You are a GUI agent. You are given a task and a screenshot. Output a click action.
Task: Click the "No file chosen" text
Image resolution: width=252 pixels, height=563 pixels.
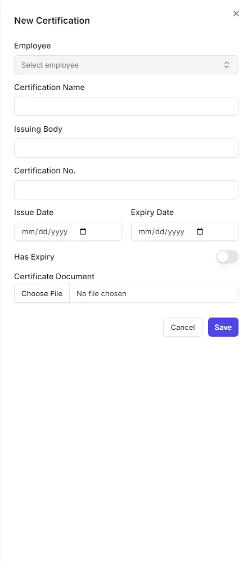[101, 294]
